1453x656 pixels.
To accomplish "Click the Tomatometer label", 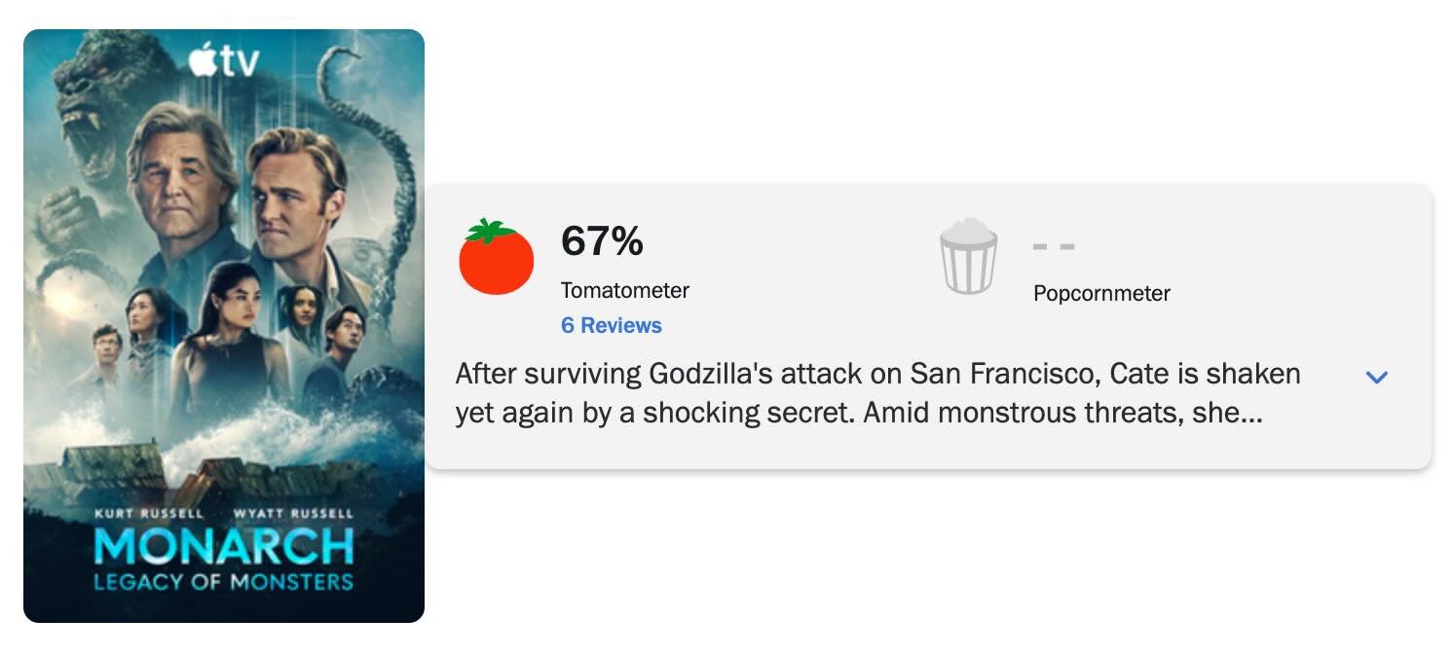I will [624, 290].
